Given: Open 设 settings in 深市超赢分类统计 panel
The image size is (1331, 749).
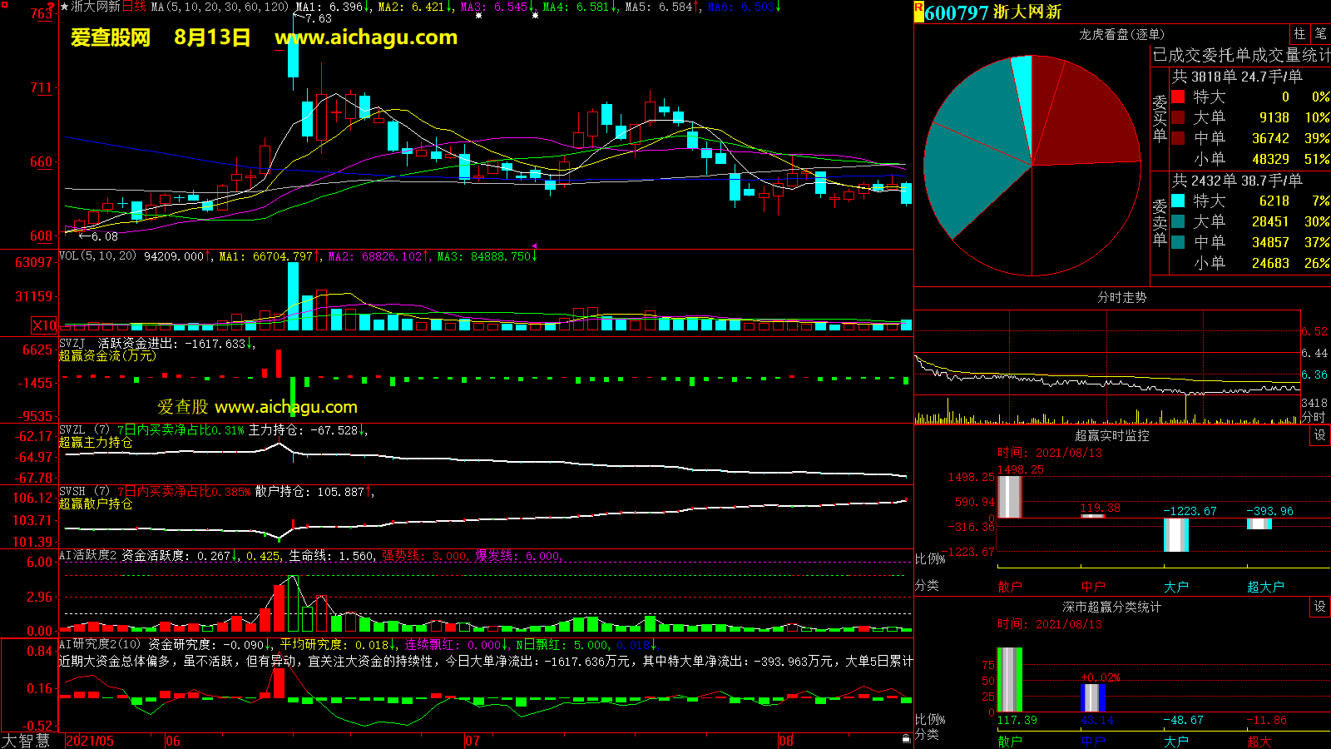Looking at the screenshot, I should click(1319, 607).
